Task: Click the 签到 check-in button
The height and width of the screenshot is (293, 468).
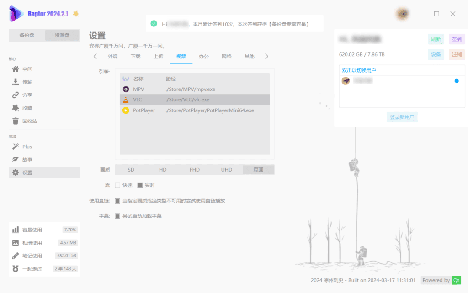Action: 457,39
